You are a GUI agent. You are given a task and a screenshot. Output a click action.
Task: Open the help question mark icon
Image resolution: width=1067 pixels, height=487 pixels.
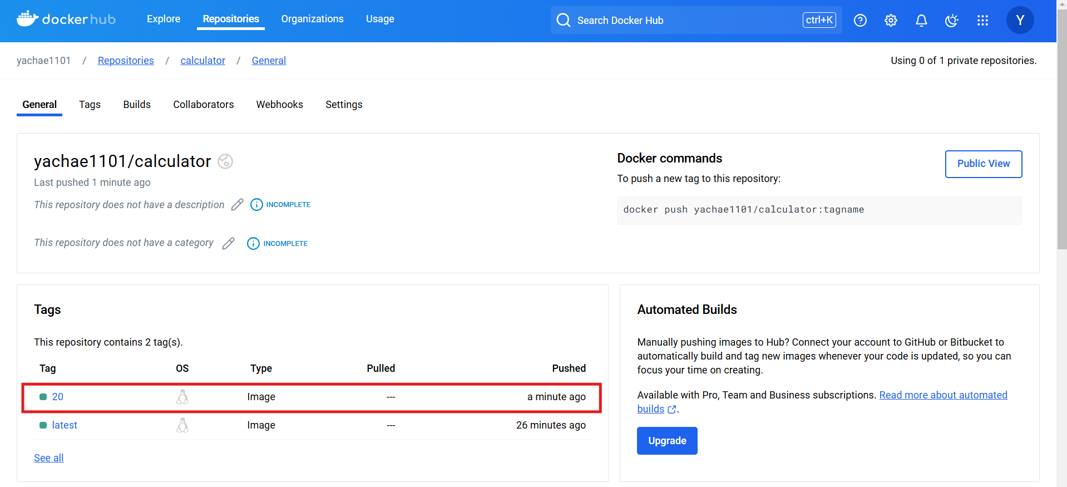pyautogui.click(x=860, y=21)
